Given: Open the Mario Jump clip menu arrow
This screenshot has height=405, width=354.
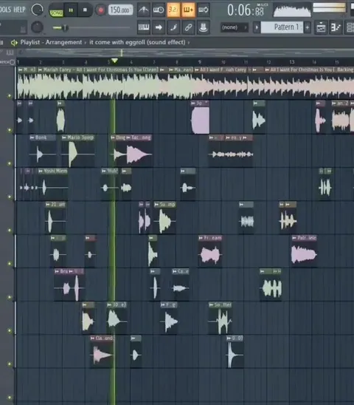Looking at the screenshot, I should (64, 137).
